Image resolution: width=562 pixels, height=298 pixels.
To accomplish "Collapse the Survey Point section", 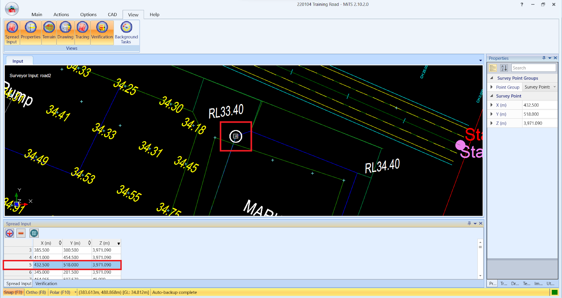I will coord(491,96).
